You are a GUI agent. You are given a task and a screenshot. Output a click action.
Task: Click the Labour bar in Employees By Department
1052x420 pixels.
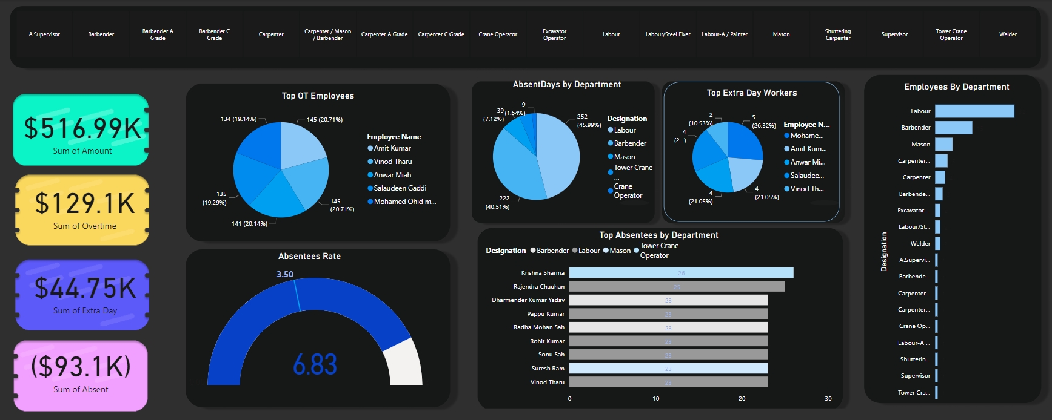tap(974, 111)
